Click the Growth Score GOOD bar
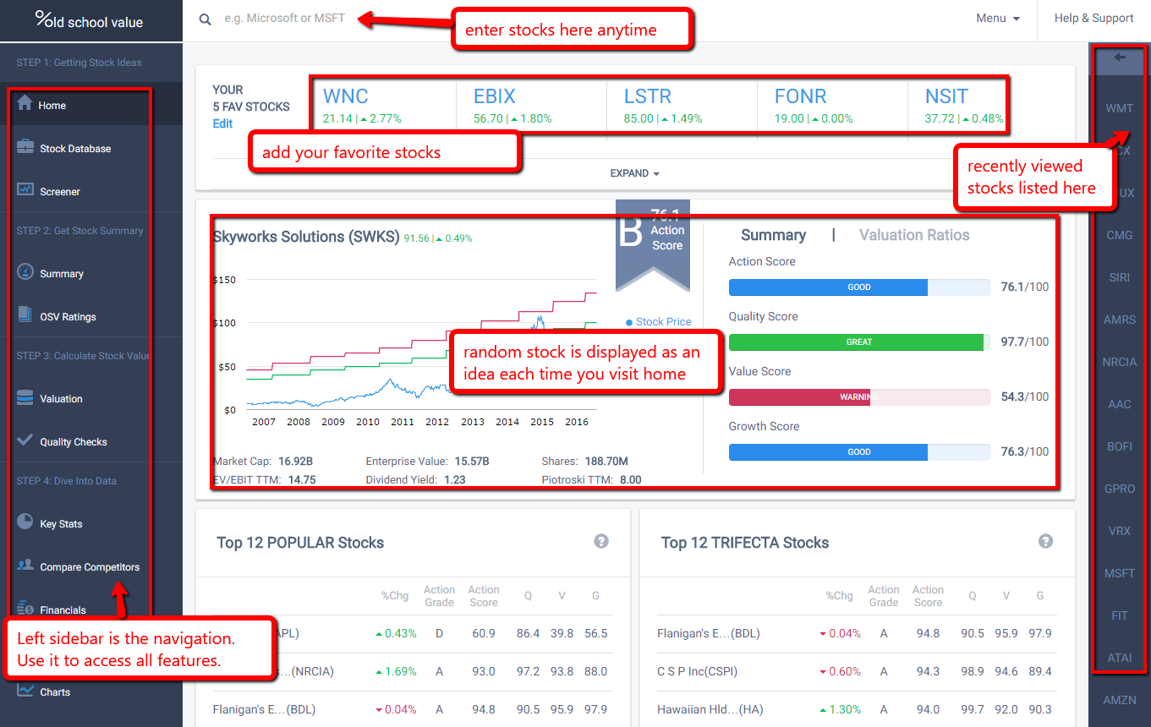The image size is (1151, 727). coord(859,452)
